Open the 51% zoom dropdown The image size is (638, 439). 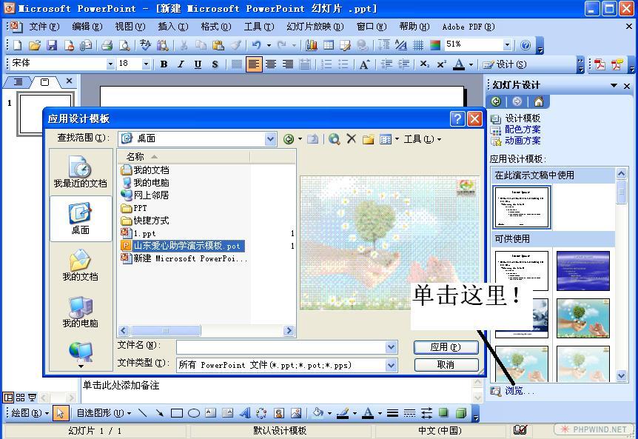coord(507,44)
